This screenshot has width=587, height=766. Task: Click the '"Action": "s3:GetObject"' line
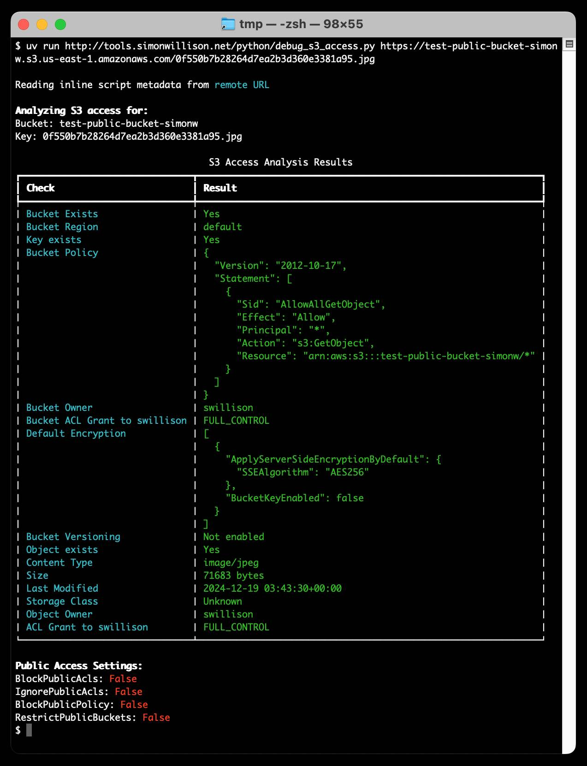[305, 343]
